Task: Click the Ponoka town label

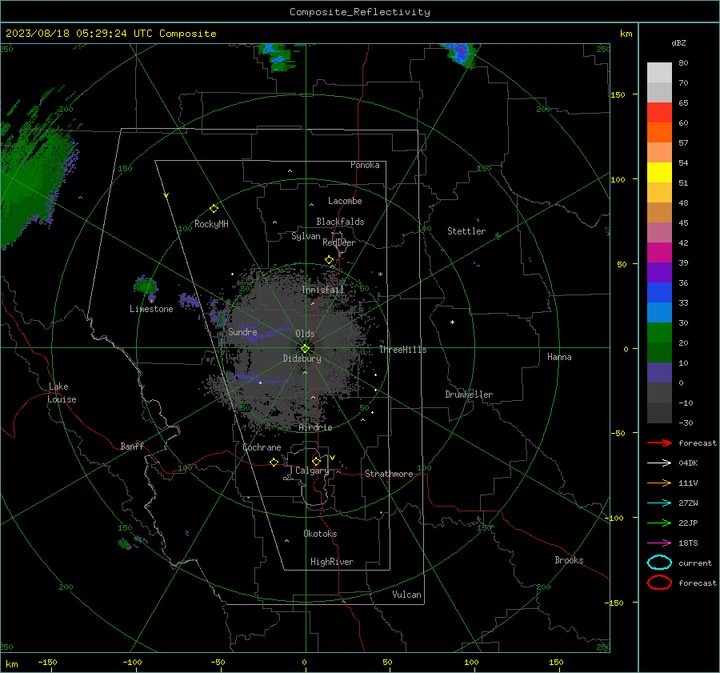Action: [365, 165]
